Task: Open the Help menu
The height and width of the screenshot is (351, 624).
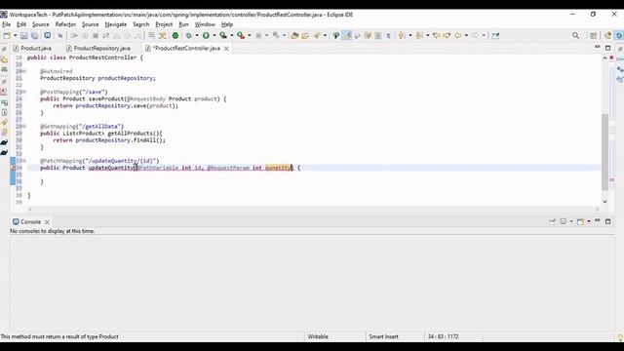Action: click(x=227, y=24)
